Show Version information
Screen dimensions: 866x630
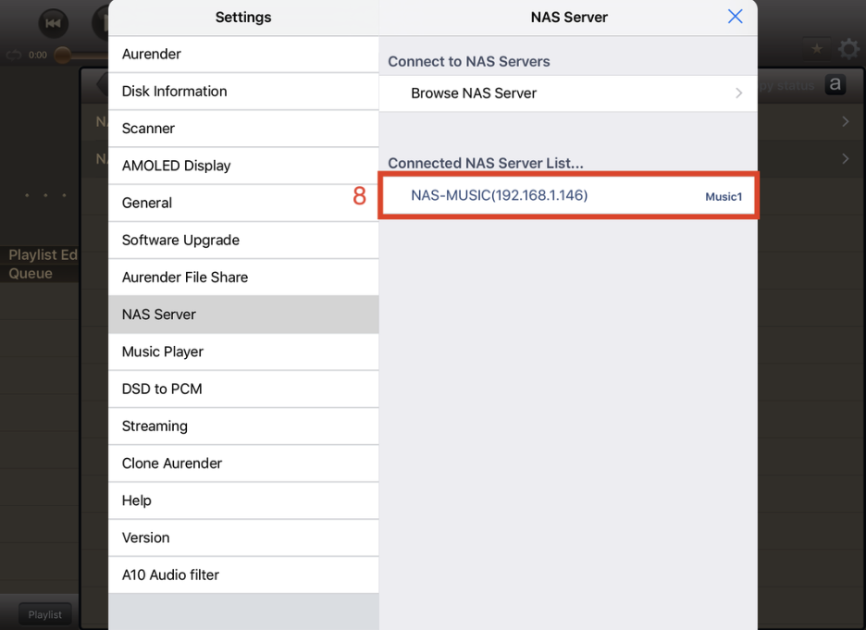(x=243, y=537)
